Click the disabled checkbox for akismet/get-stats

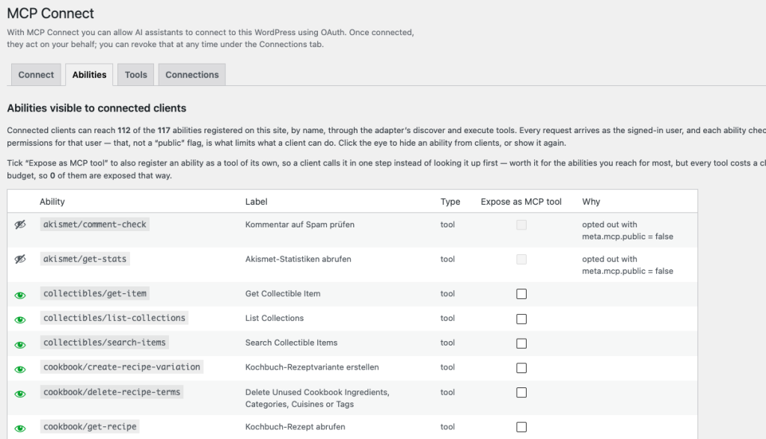tap(521, 260)
